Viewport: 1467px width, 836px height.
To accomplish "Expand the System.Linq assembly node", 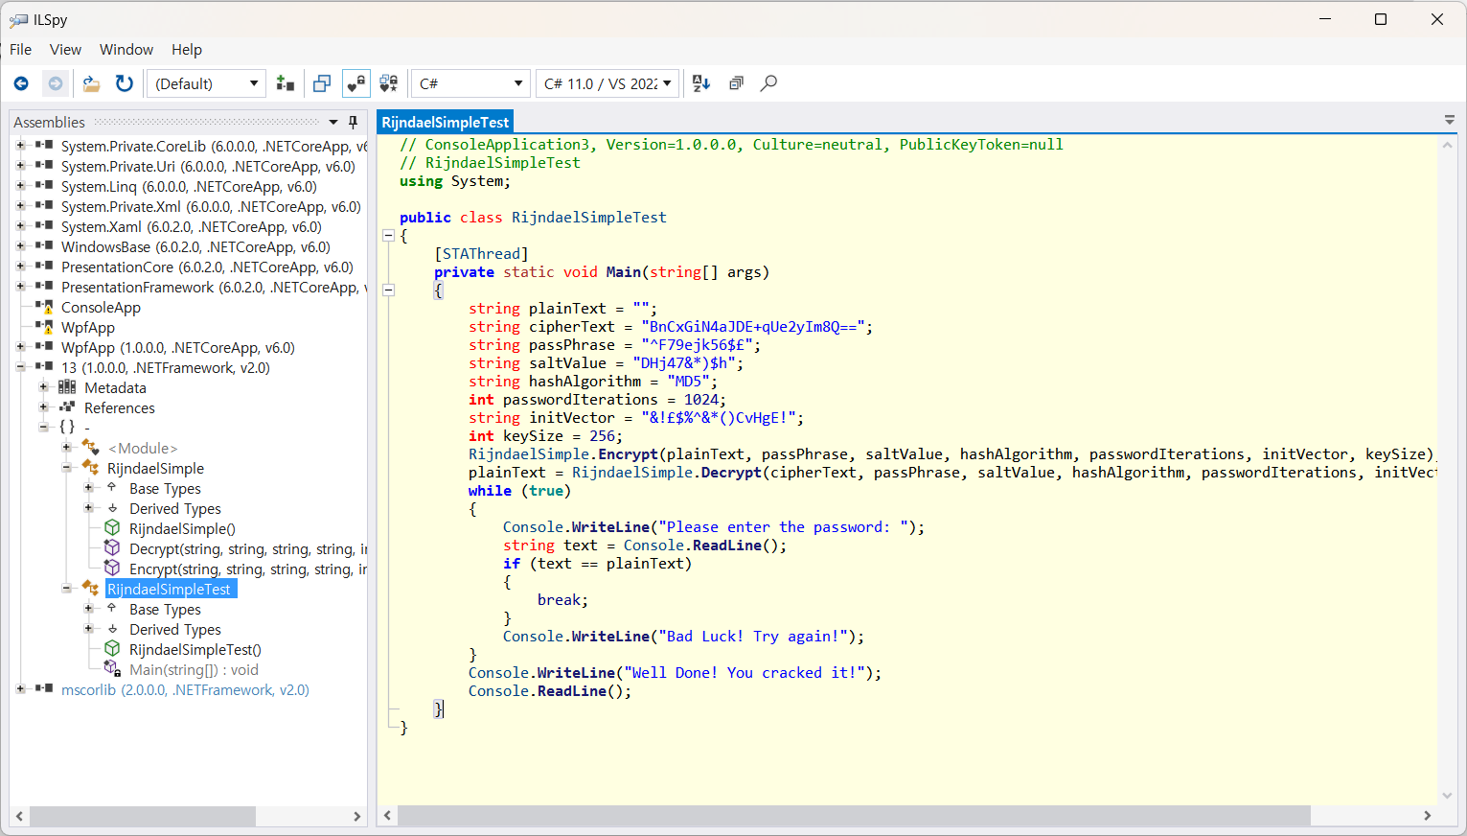I will [20, 186].
